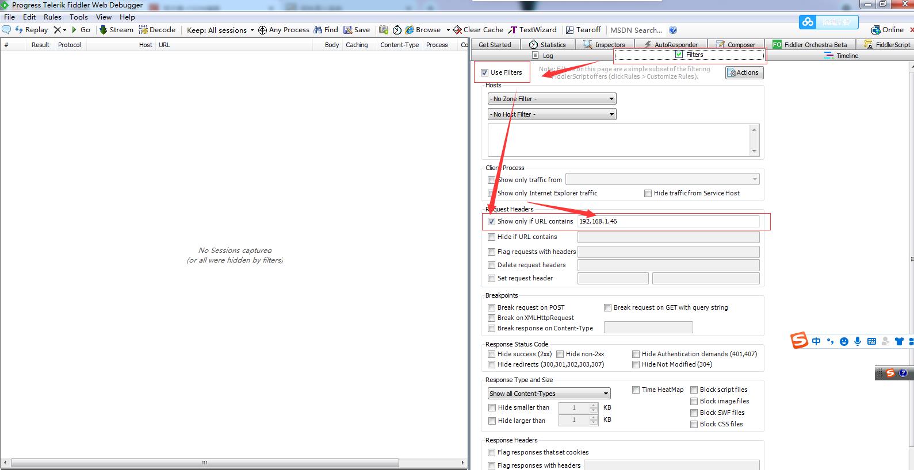The height and width of the screenshot is (470, 914).
Task: Open the Show all Content-Types dropdown
Action: (x=549, y=394)
